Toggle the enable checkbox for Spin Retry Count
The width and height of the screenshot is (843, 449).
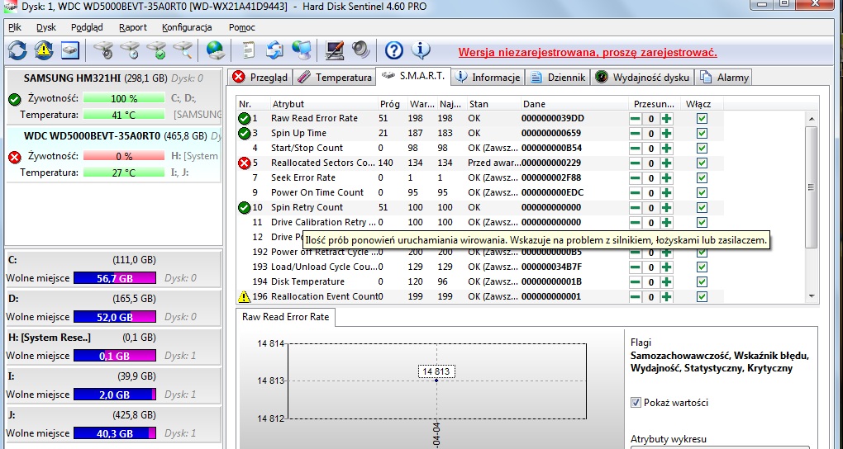coord(702,207)
